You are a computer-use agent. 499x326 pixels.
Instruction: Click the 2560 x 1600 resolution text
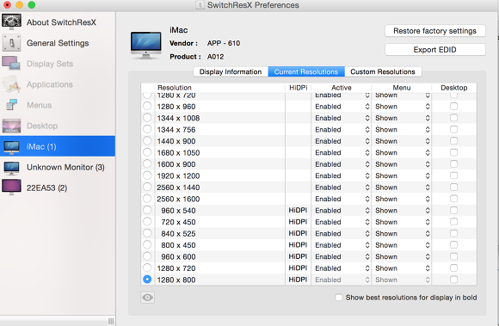(x=178, y=199)
